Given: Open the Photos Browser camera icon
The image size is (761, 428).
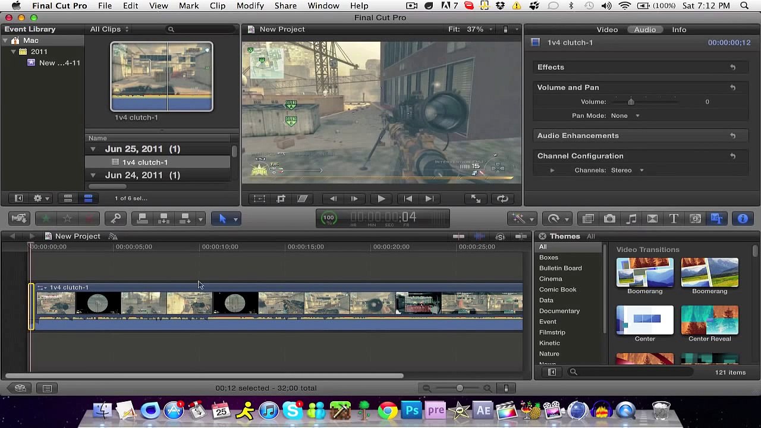Looking at the screenshot, I should [x=609, y=219].
